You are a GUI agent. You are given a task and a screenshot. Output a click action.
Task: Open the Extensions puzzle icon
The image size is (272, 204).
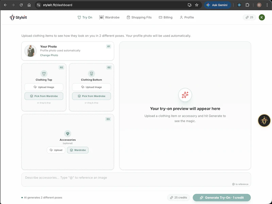point(248,5)
